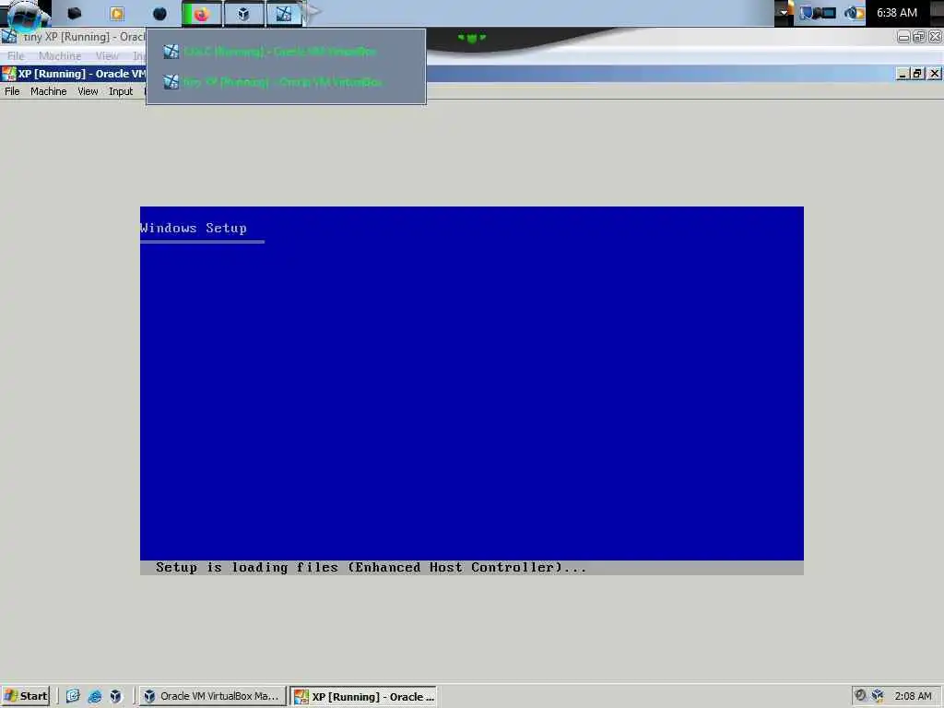Click VirtualBox guest system tray icon

[878, 695]
